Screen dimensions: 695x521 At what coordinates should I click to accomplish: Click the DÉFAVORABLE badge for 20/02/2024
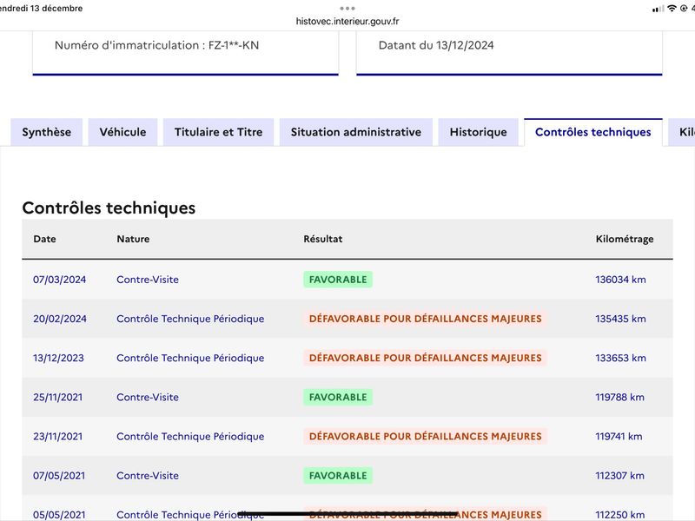coord(425,319)
